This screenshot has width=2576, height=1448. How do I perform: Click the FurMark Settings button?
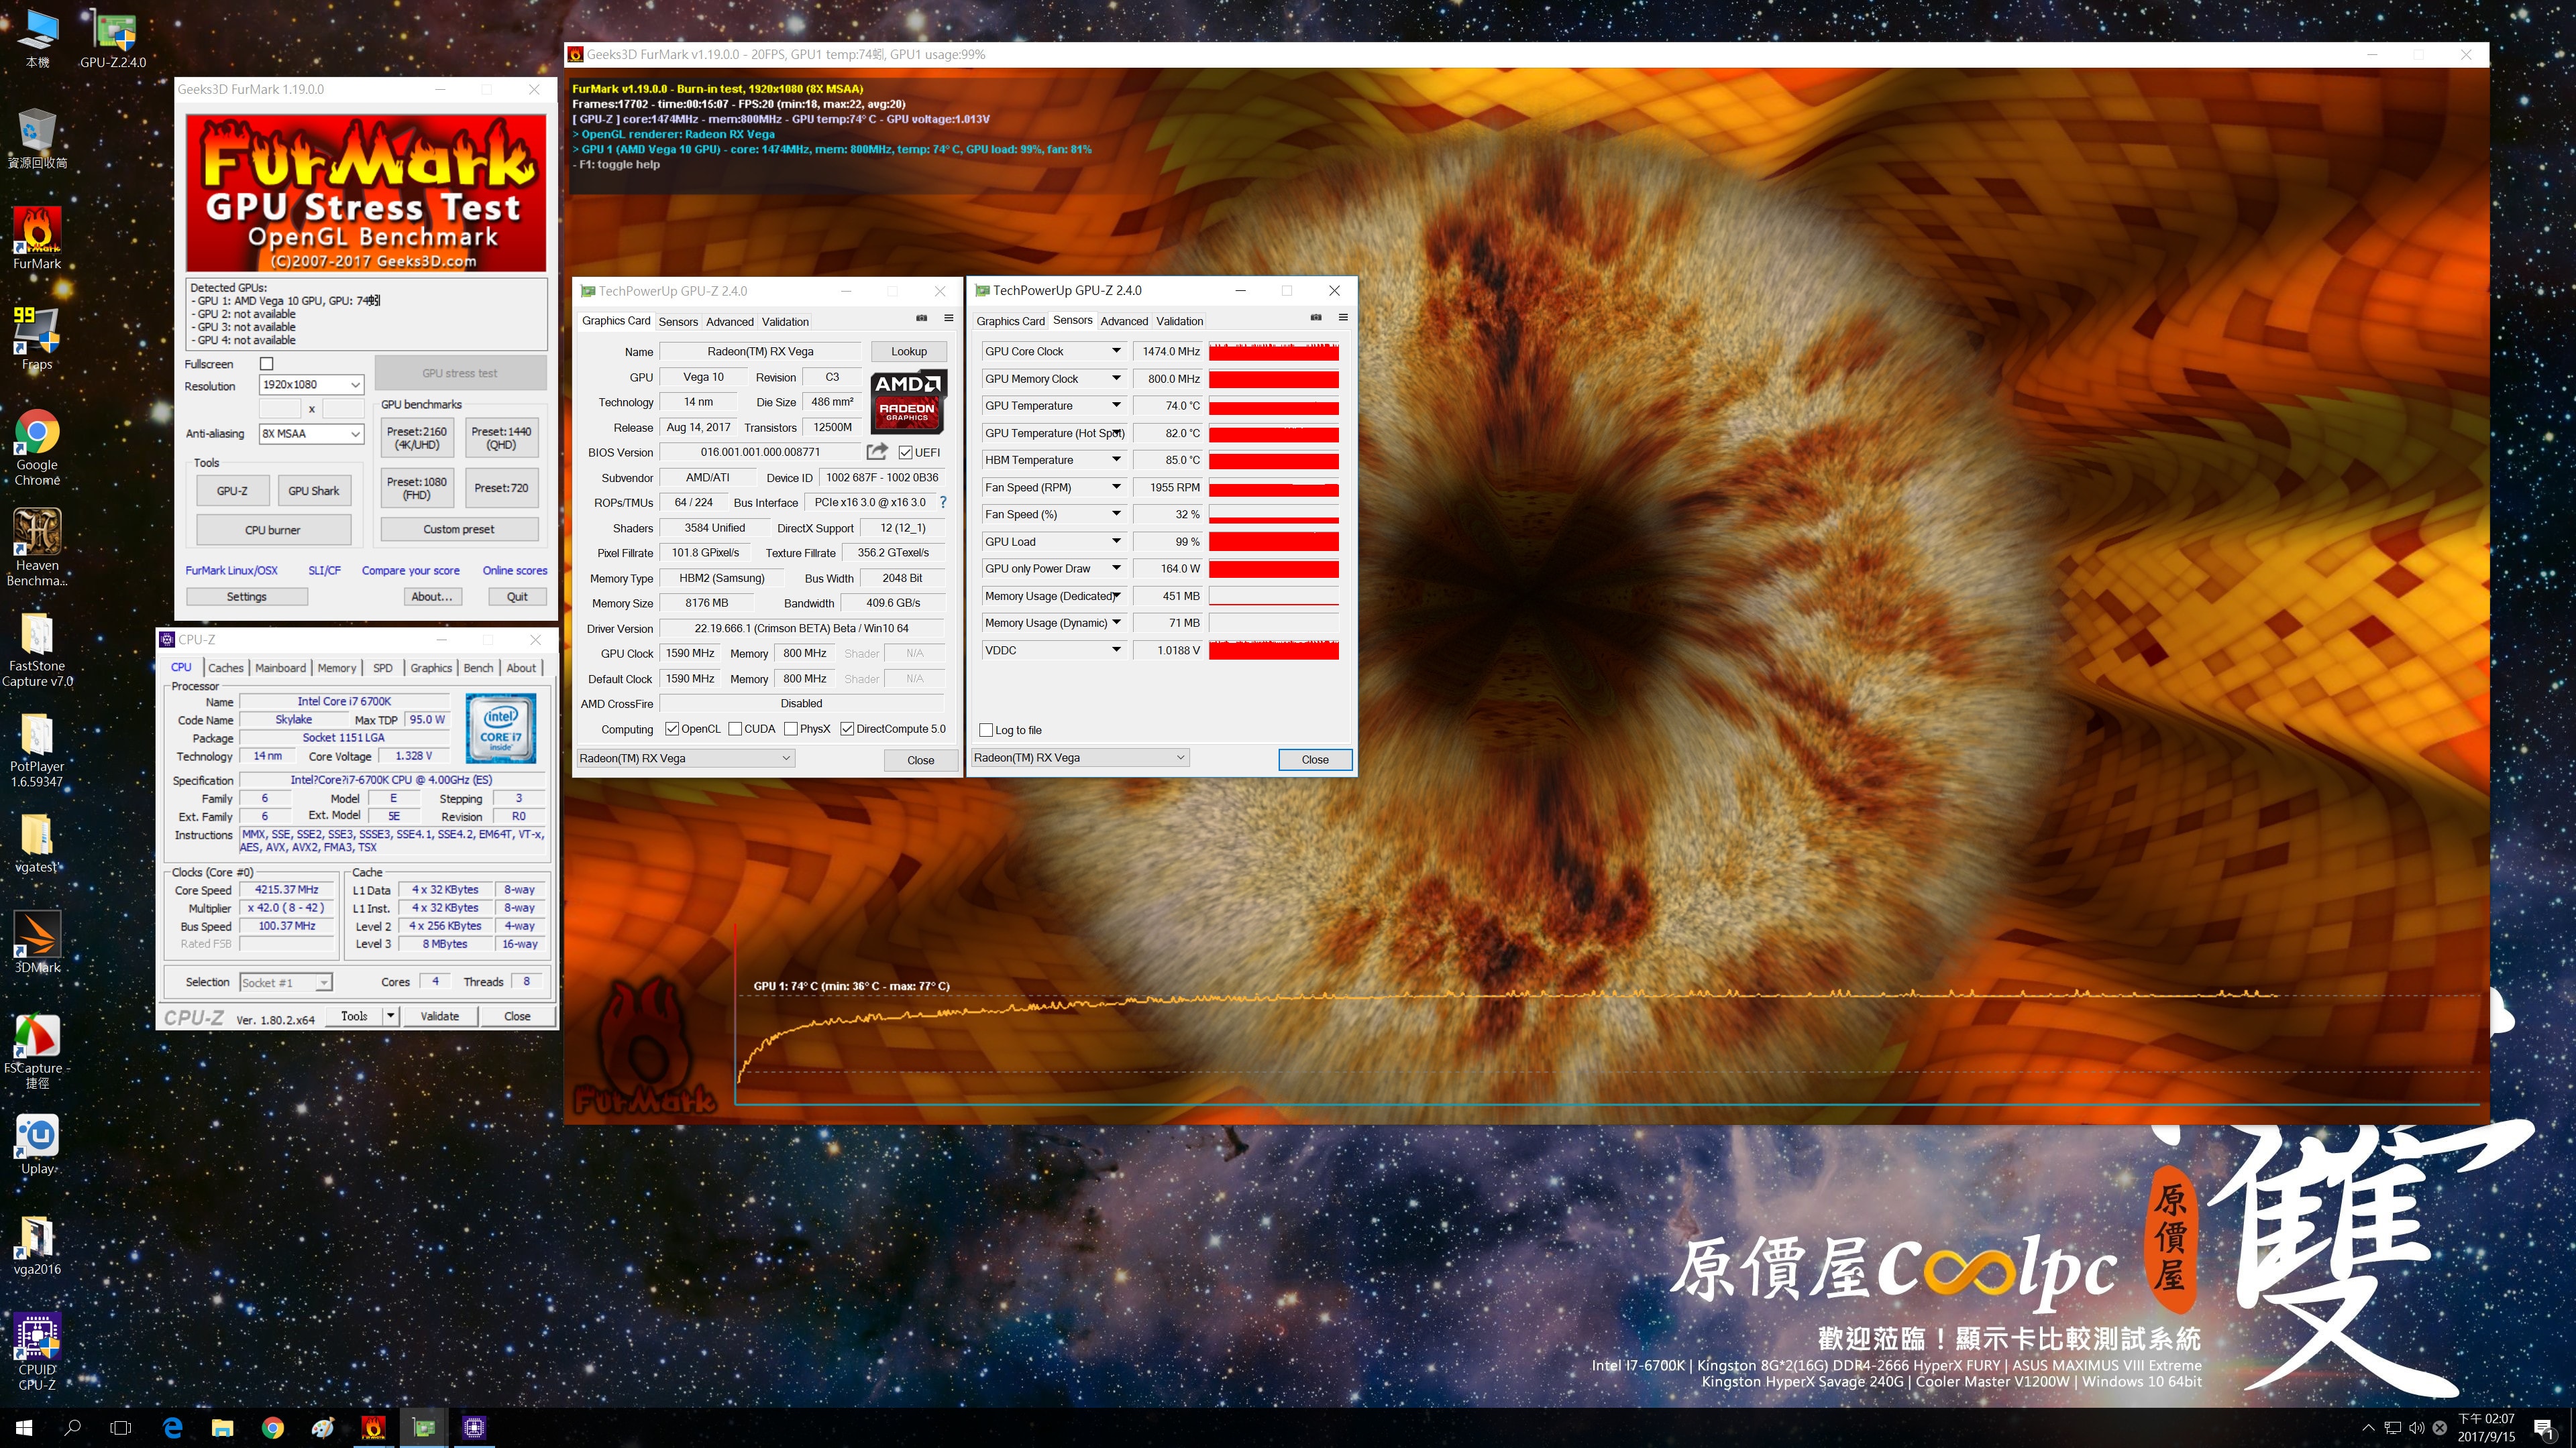tap(247, 597)
